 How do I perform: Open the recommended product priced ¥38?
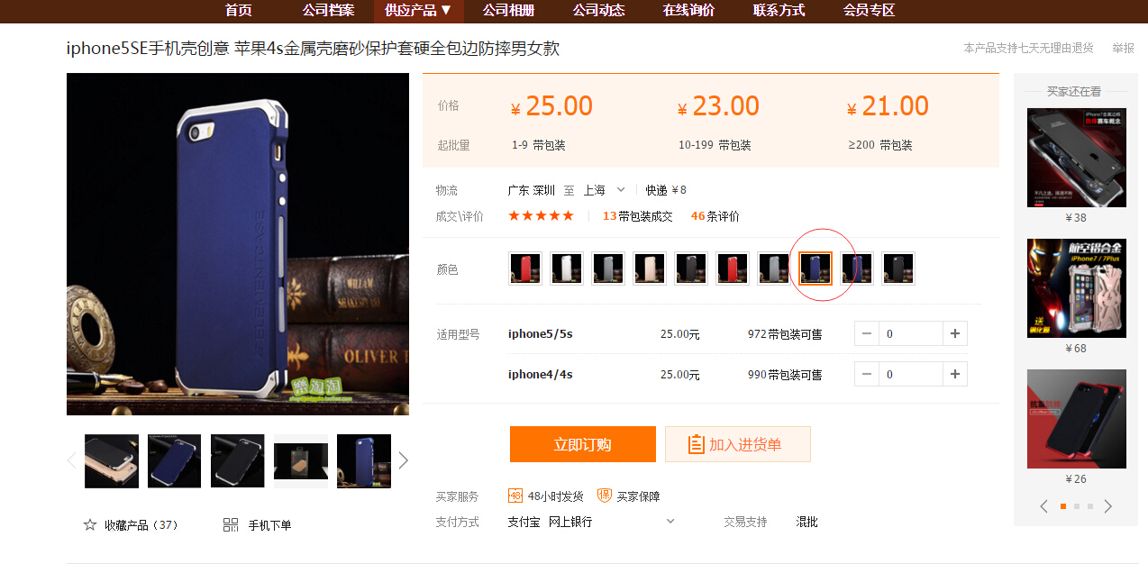(x=1077, y=158)
